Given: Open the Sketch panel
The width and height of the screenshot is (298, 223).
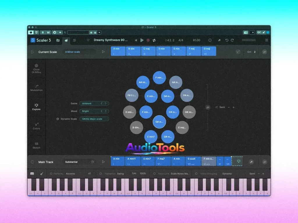Looking at the screenshot, I should click(36, 145).
